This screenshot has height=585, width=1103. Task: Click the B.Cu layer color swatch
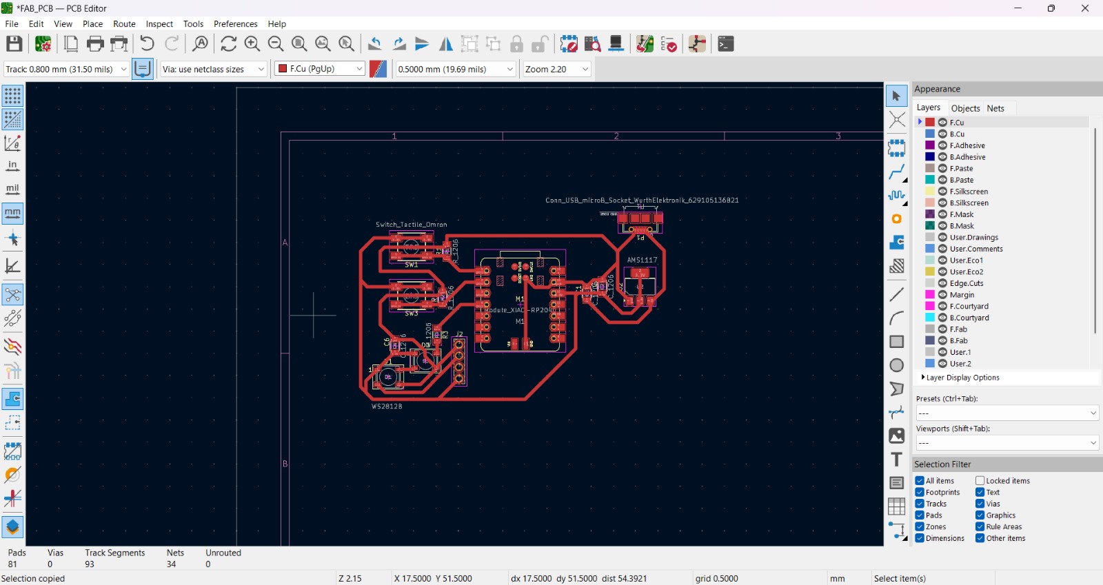click(x=930, y=134)
